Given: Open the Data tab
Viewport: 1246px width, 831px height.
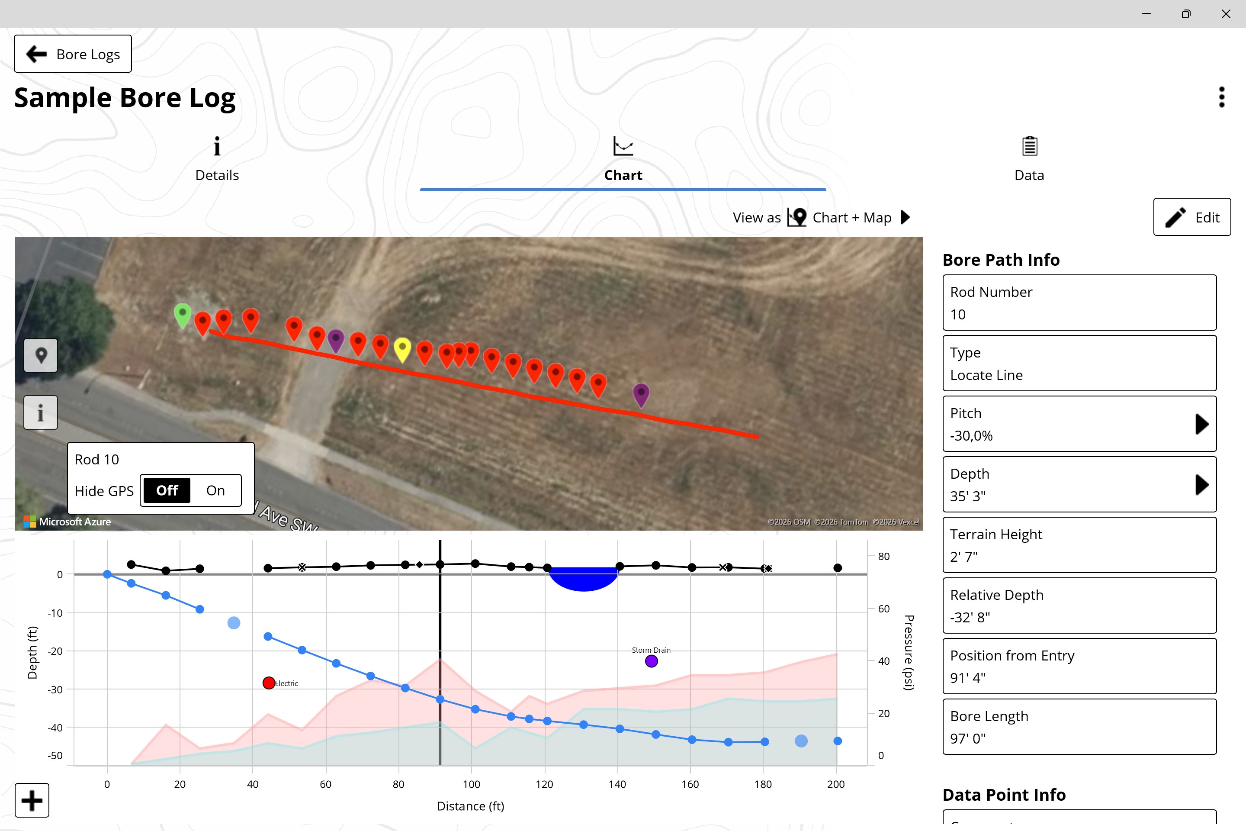Looking at the screenshot, I should (1029, 159).
